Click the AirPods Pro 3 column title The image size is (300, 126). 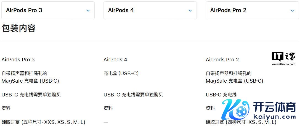pos(18,60)
